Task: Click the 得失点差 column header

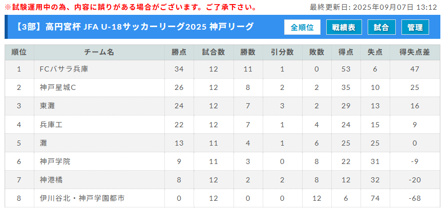Action: pyautogui.click(x=415, y=52)
